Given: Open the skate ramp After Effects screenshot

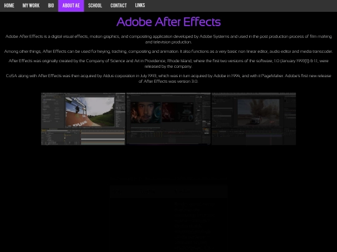Looking at the screenshot, I should (83, 119).
